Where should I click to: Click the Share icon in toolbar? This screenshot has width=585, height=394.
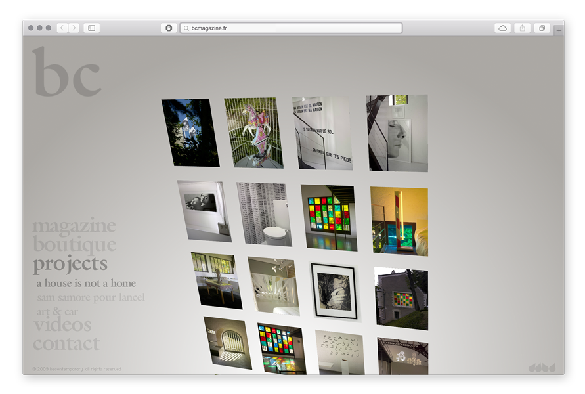point(522,28)
